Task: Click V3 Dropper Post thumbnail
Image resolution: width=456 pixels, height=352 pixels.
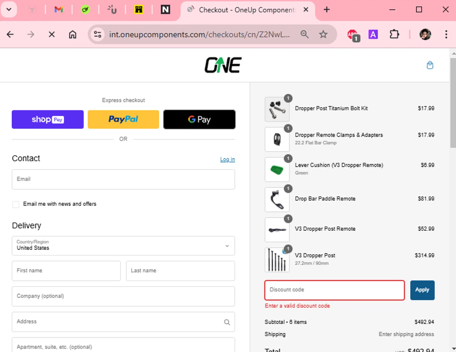Action: (277, 260)
